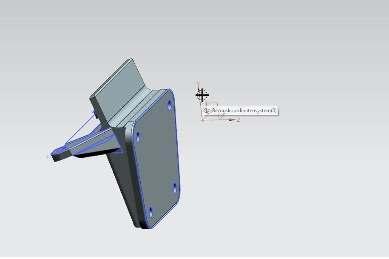Click the datum coordinate system origin corner

[x=202, y=120]
